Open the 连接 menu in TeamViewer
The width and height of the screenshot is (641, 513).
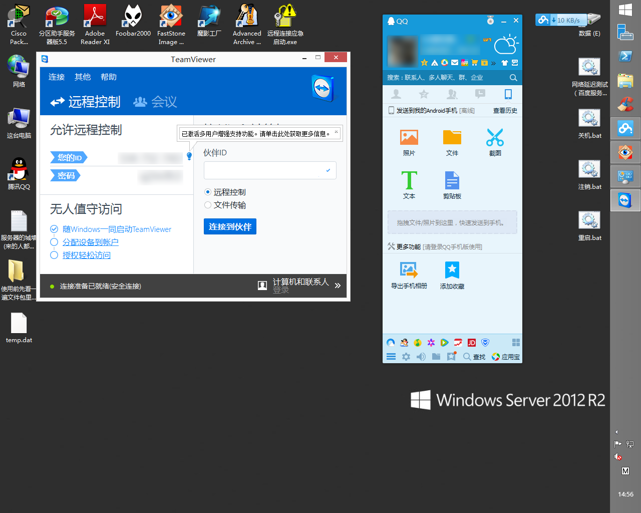click(57, 77)
